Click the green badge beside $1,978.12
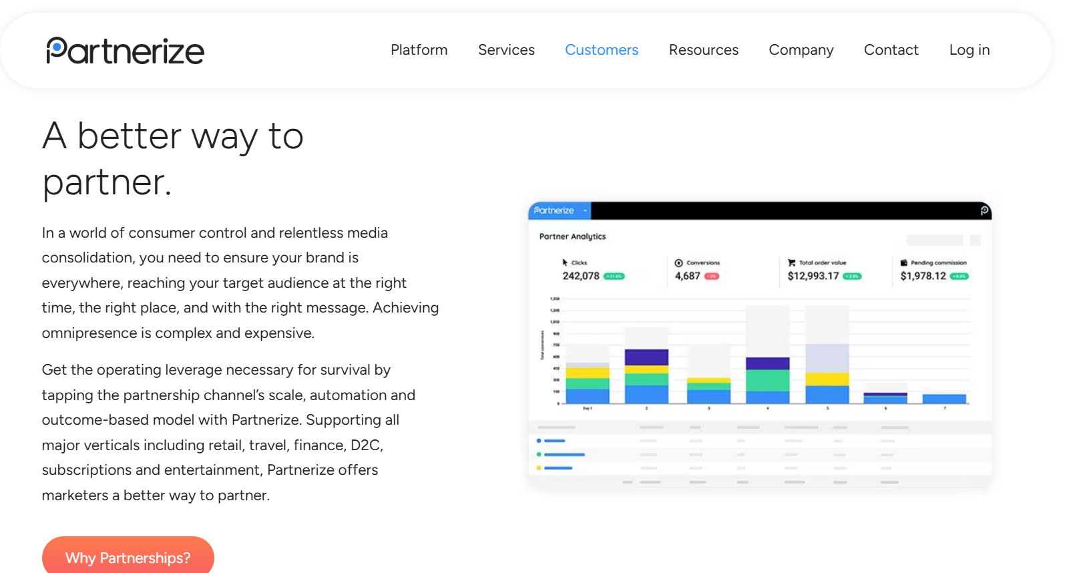The width and height of the screenshot is (1071, 573). [x=959, y=276]
